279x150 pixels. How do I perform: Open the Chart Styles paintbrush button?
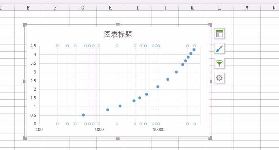219,48
